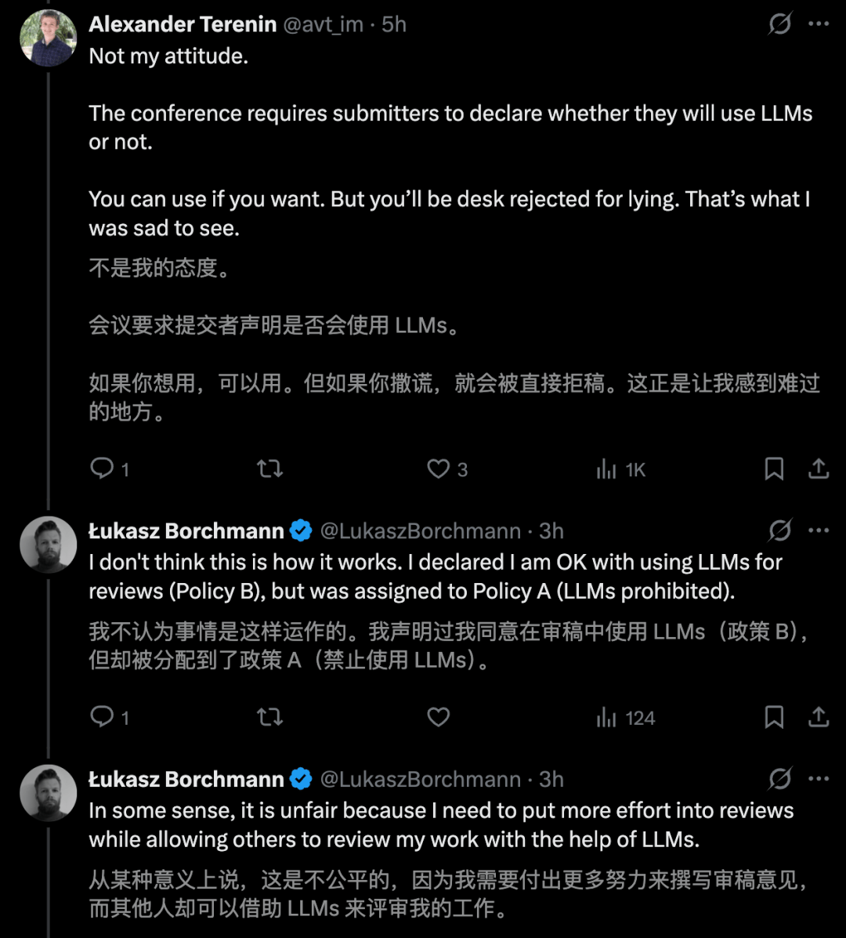Like Łukasz Borchmann's first reply
Screen dimensions: 846x938
point(437,717)
